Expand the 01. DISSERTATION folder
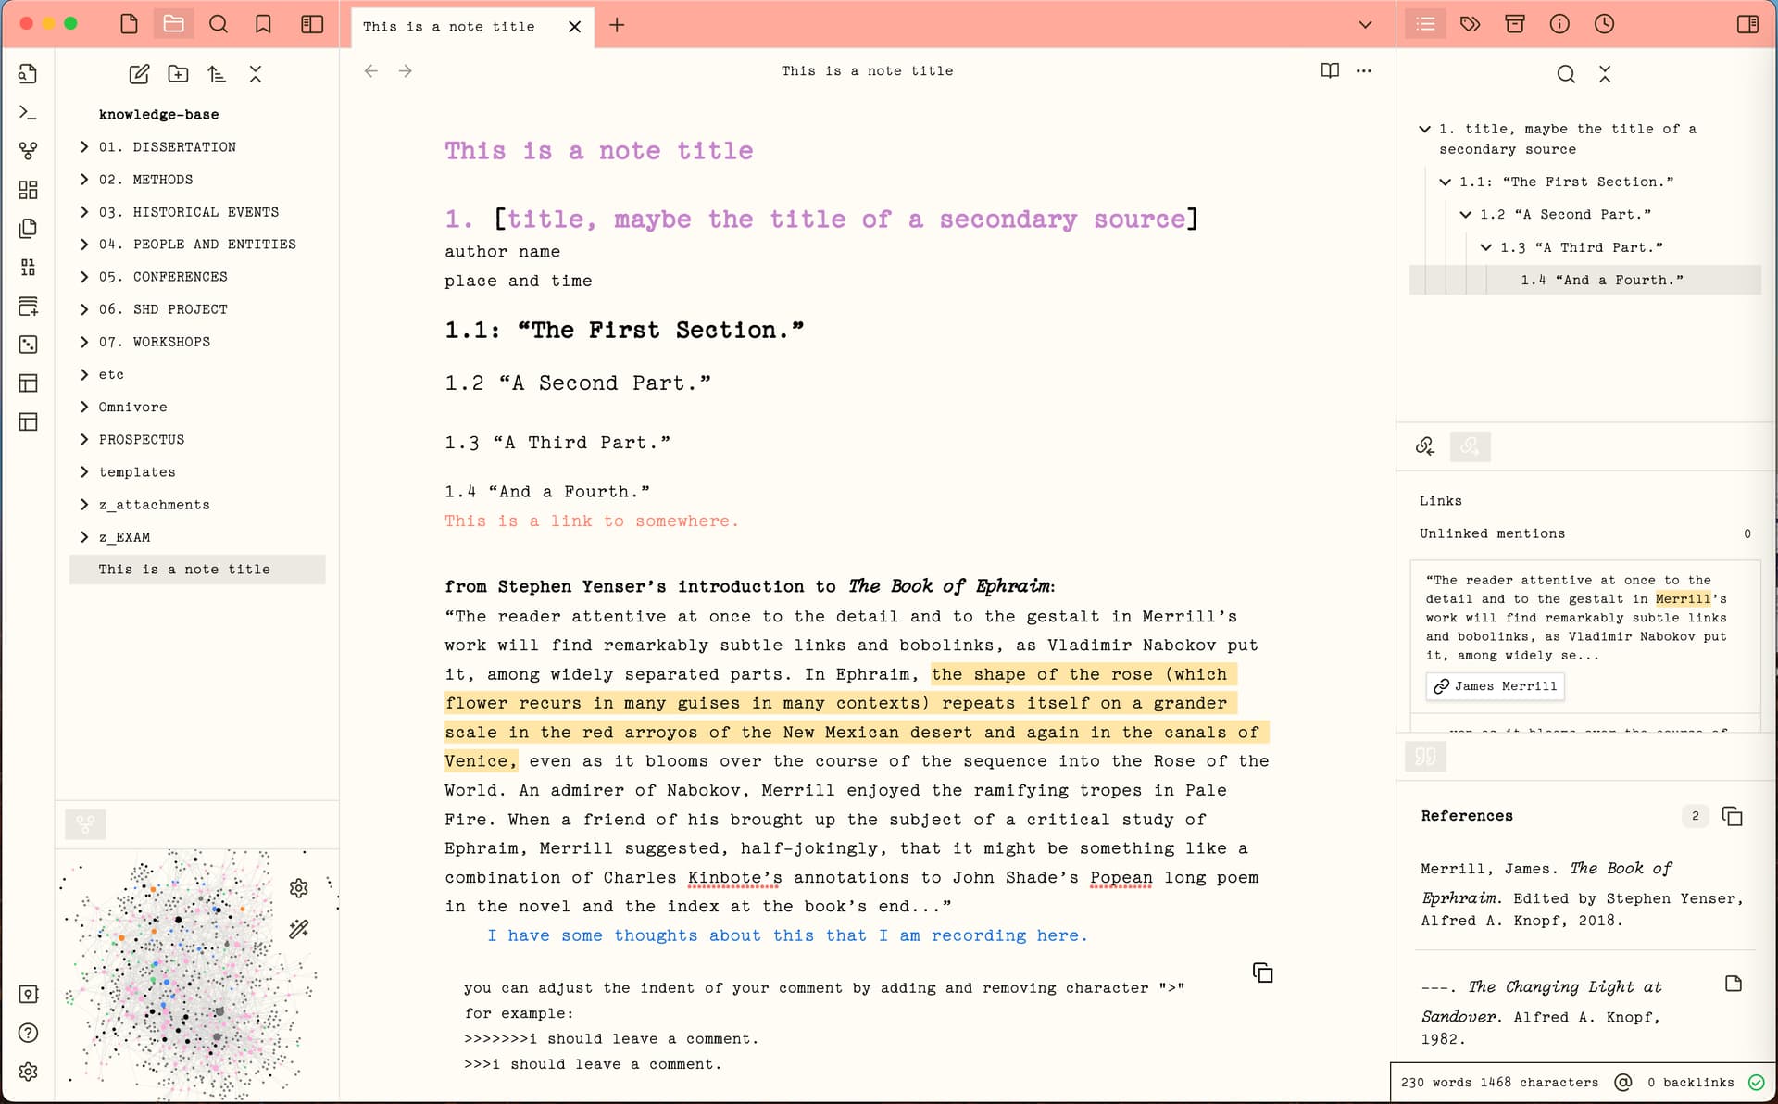1778x1104 pixels. click(x=84, y=146)
